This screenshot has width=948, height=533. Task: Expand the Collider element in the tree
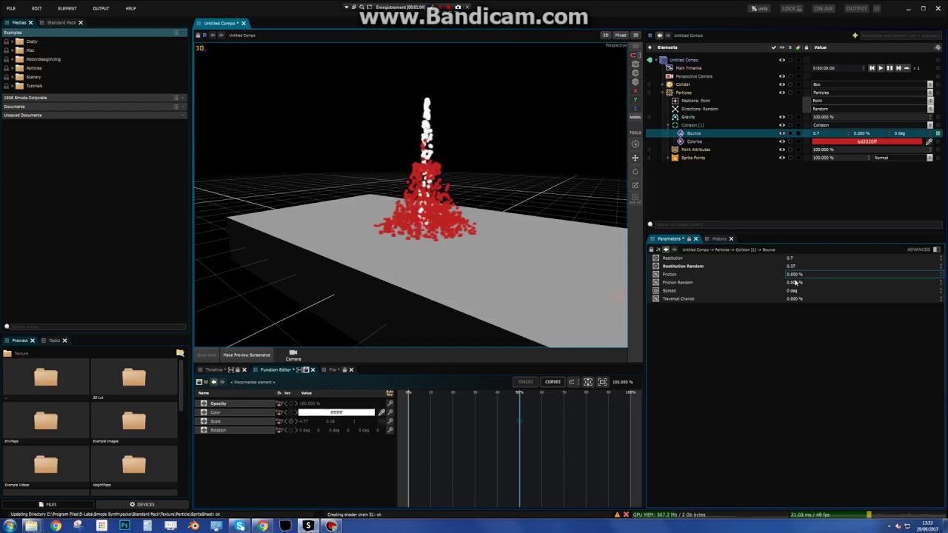662,84
